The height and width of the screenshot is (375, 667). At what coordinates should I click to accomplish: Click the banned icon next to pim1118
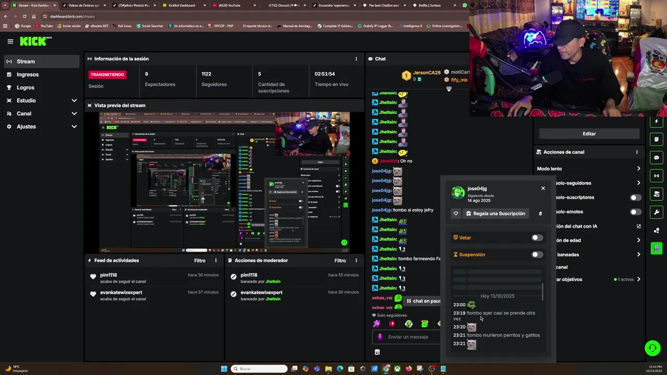[233, 277]
